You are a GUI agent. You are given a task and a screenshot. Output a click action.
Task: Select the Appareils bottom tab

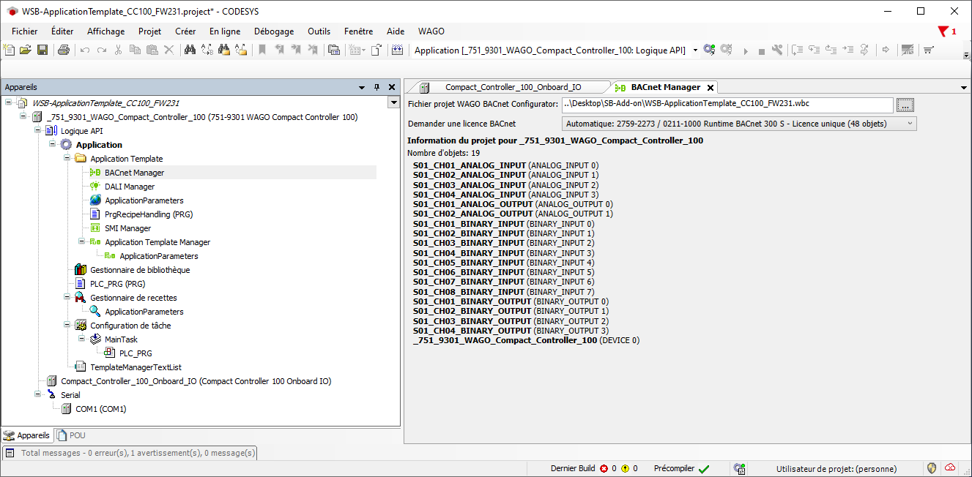(x=27, y=435)
